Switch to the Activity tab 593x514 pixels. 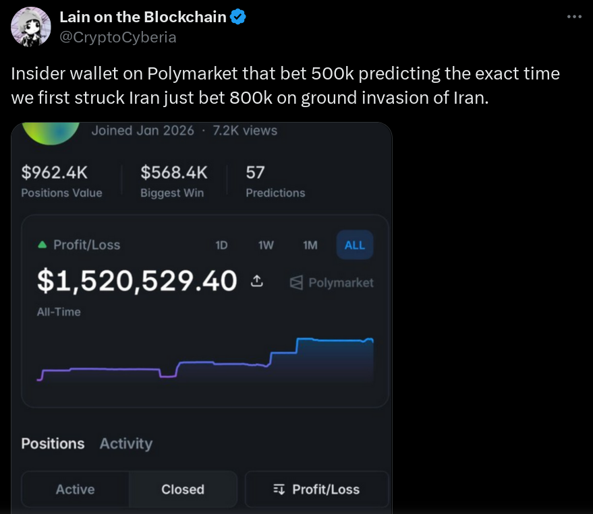pos(126,443)
